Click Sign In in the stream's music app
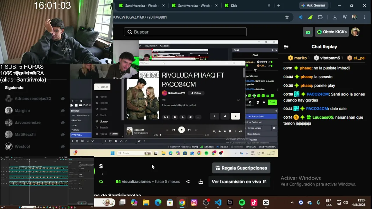Image resolution: width=372 pixels, height=209 pixels. tap(102, 87)
